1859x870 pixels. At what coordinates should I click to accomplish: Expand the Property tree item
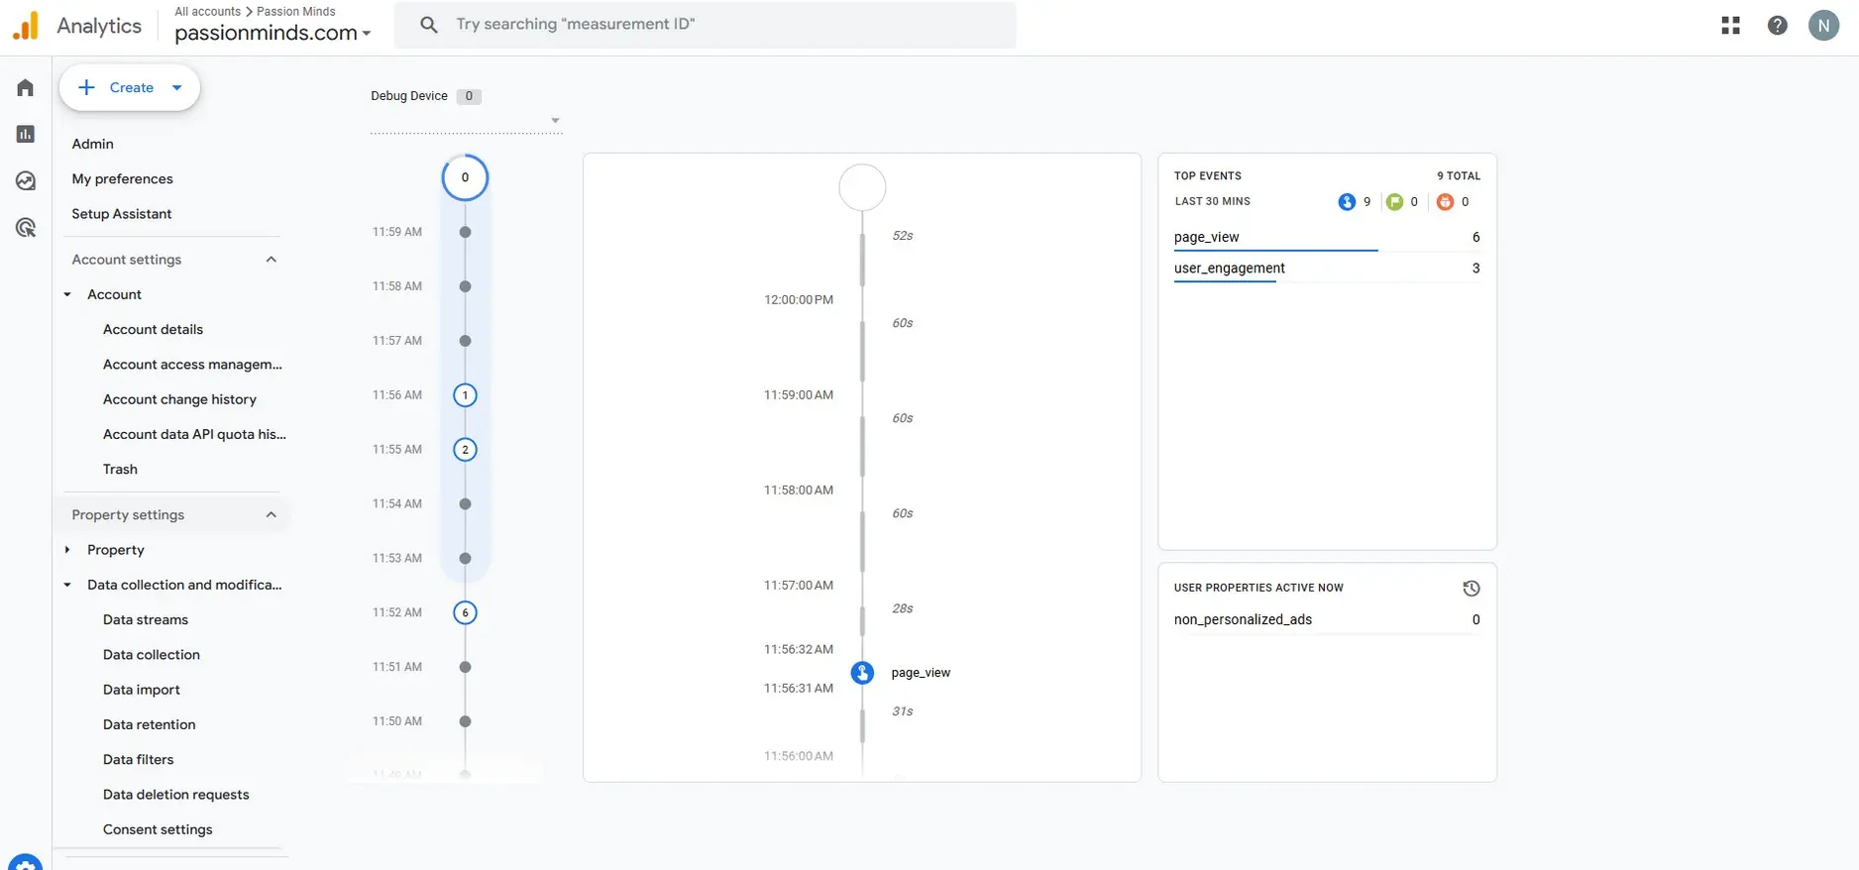[x=67, y=550]
